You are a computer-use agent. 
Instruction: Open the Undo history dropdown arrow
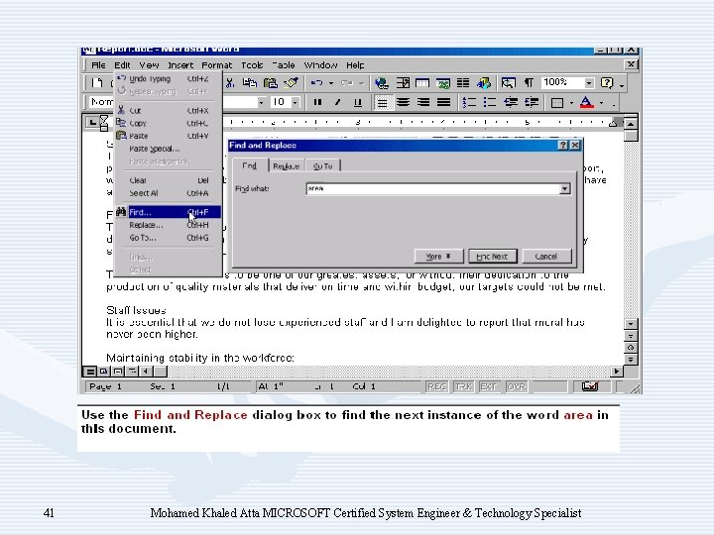click(331, 83)
